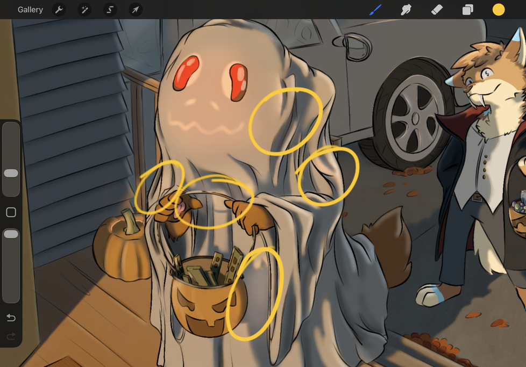Open the yellow active color swatch
This screenshot has width=526, height=367.
499,10
